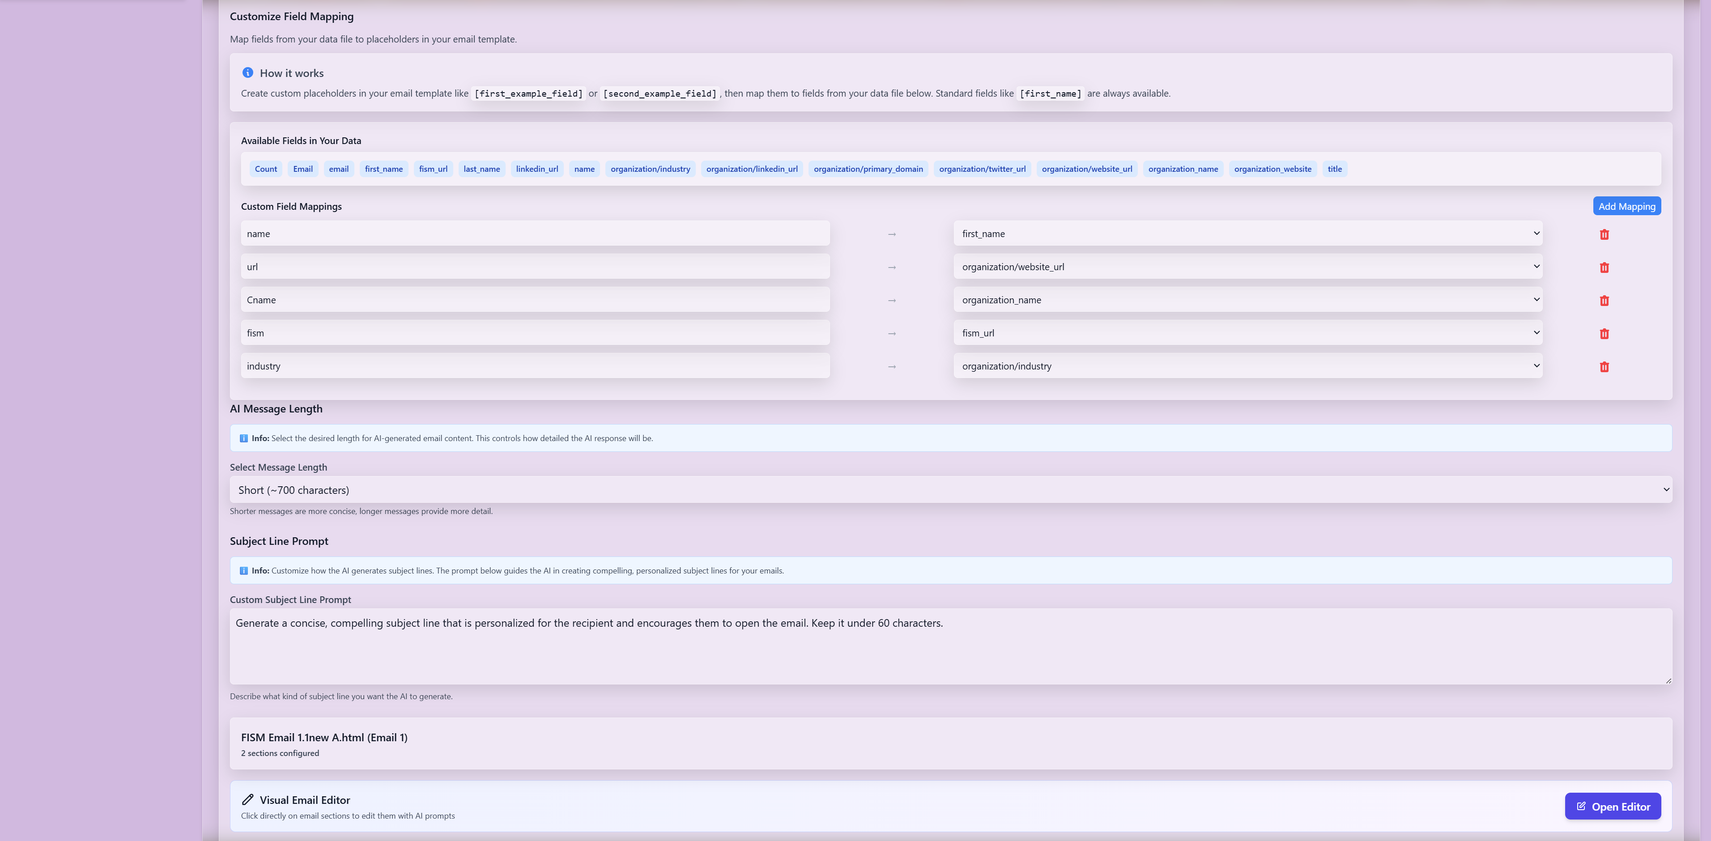Click the Open Editor button
This screenshot has width=1711, height=841.
tap(1613, 806)
